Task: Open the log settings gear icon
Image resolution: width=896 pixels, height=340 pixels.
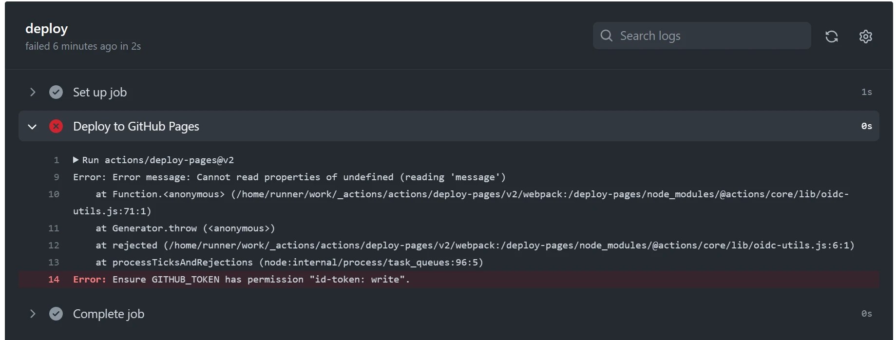Action: (x=866, y=37)
